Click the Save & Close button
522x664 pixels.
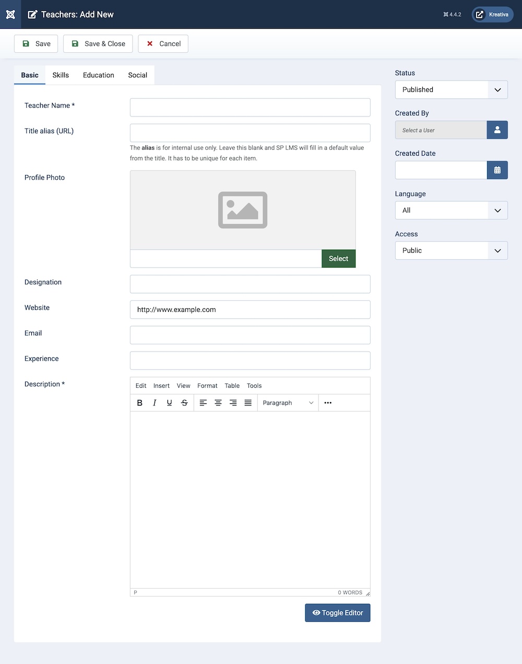tap(98, 44)
